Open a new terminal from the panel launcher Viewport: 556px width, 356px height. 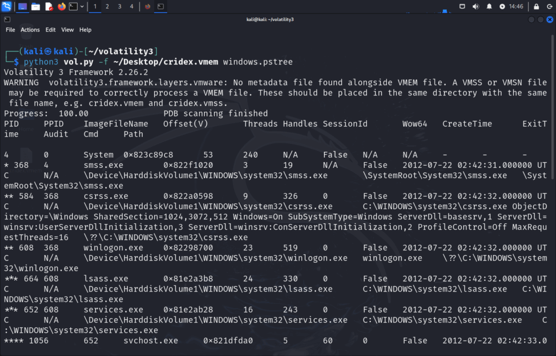[73, 7]
